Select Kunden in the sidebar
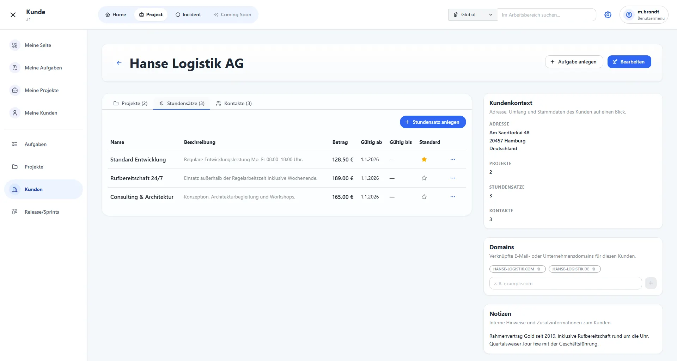This screenshot has height=361, width=677. point(44,189)
